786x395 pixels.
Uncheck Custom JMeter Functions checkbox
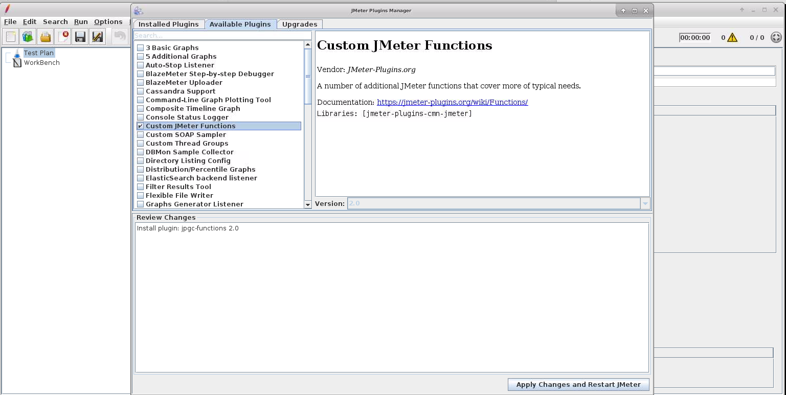click(140, 126)
